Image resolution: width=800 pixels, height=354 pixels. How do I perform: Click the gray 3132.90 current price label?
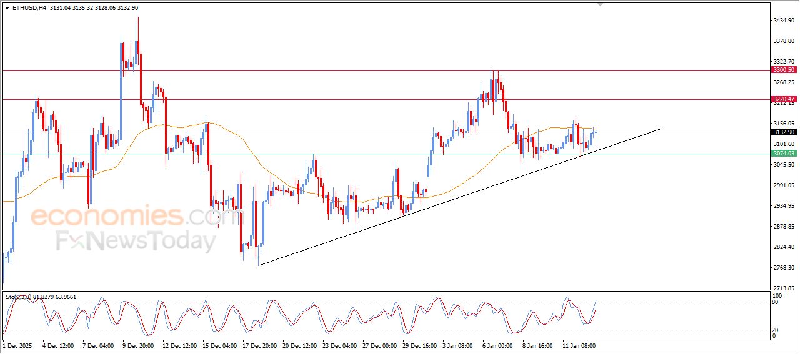(783, 132)
